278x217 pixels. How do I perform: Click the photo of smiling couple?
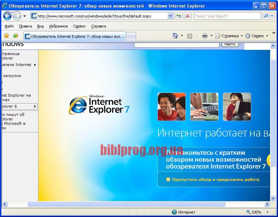click(171, 107)
